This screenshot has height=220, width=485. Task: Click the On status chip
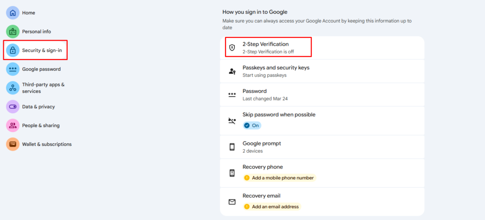point(252,126)
